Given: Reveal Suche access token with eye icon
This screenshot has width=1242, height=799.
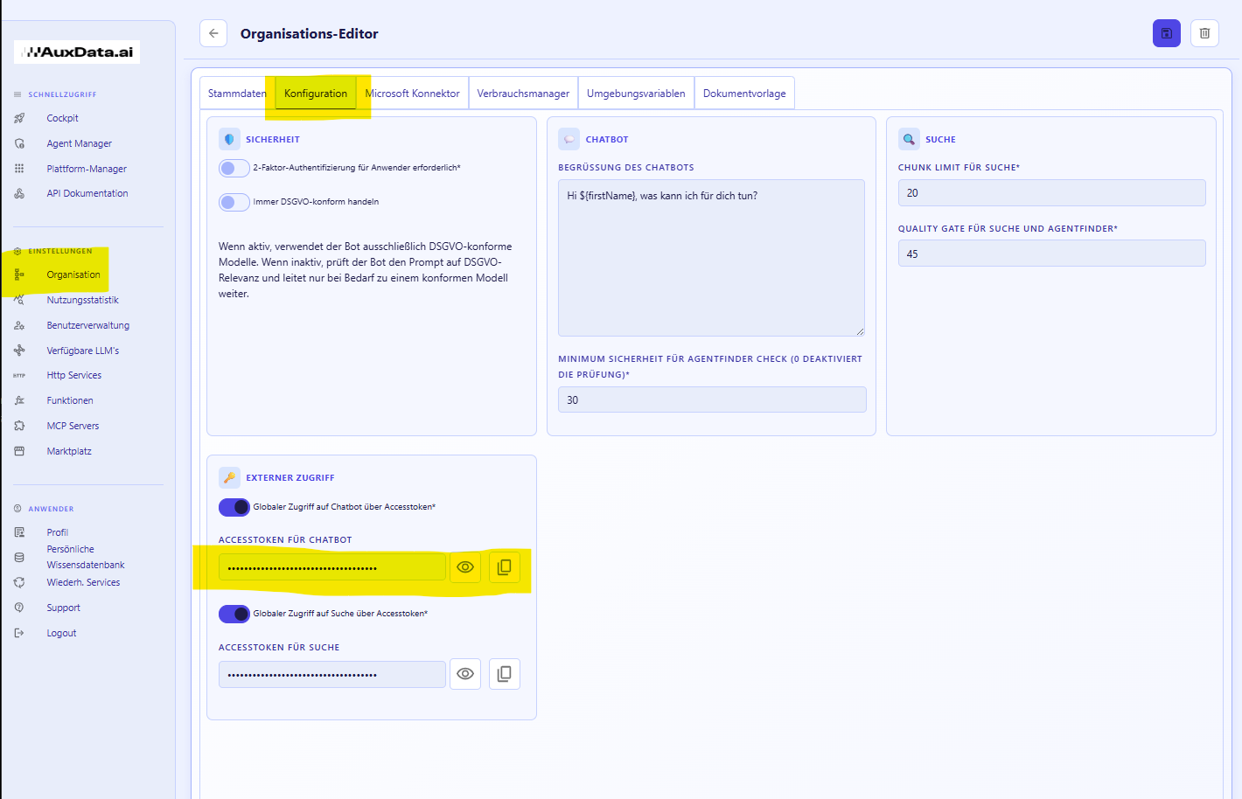Looking at the screenshot, I should 465,674.
